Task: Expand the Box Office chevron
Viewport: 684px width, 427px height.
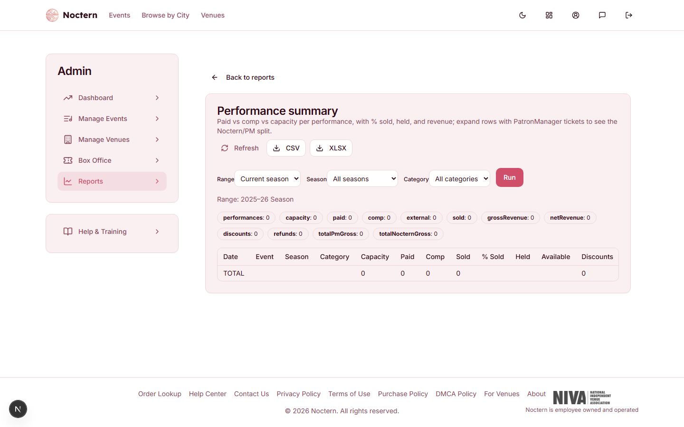Action: click(x=157, y=160)
